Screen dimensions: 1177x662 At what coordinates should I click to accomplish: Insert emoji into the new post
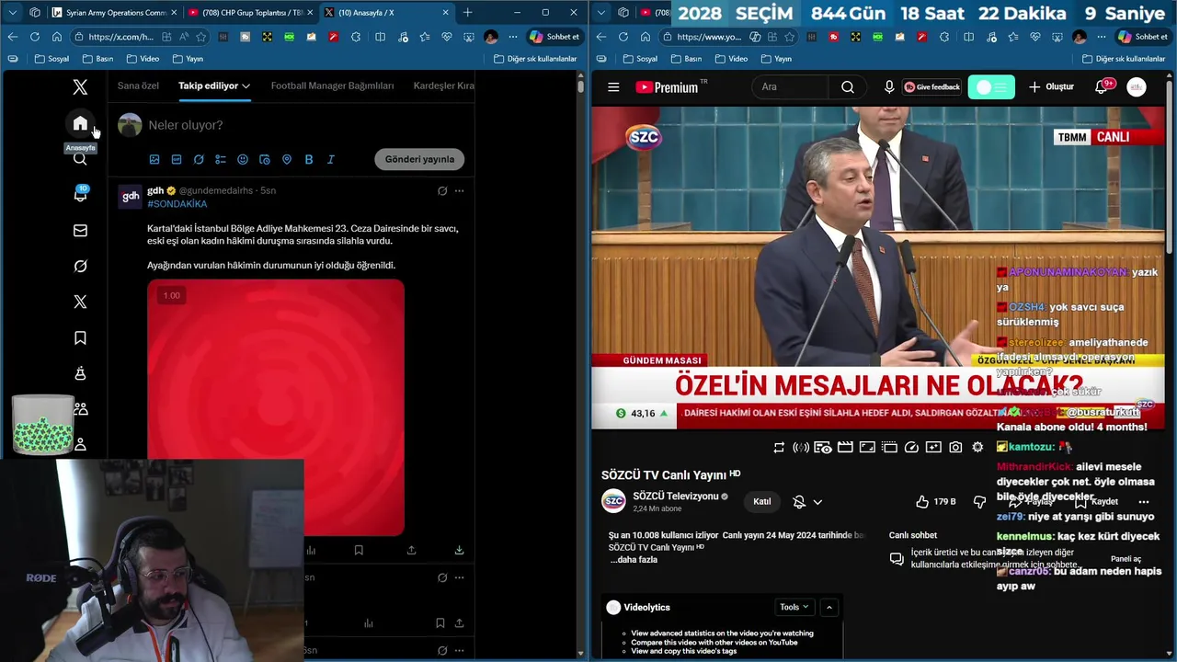coord(243,159)
